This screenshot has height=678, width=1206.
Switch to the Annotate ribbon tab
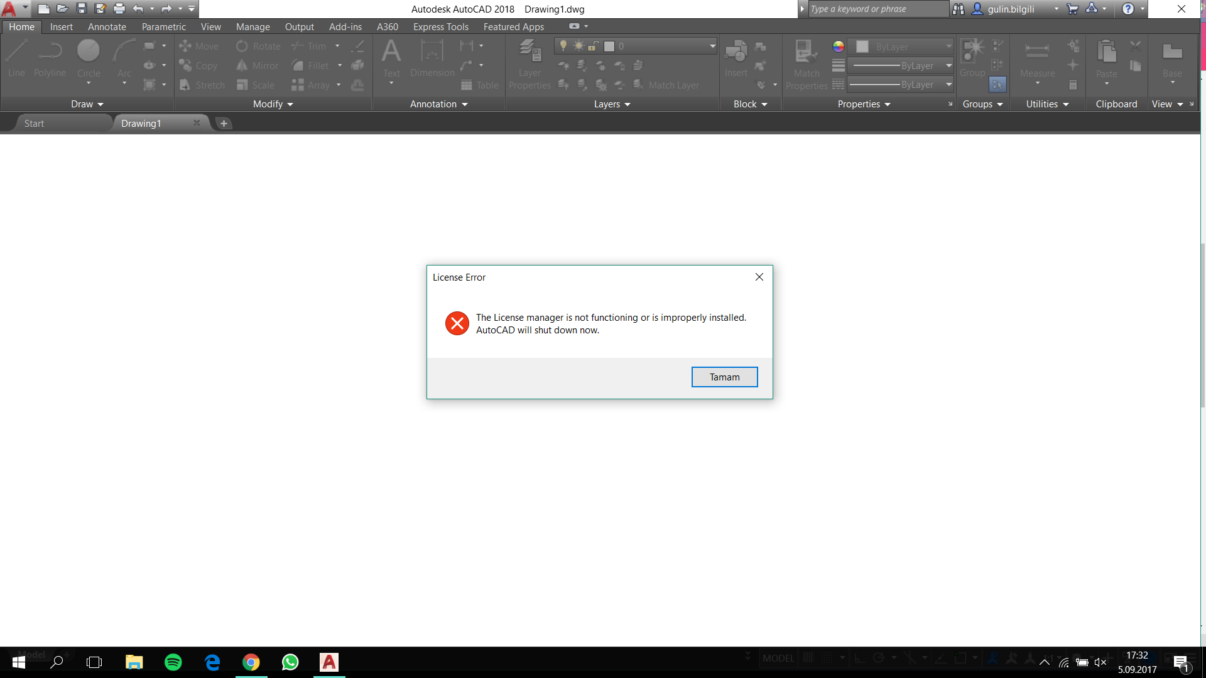point(107,27)
